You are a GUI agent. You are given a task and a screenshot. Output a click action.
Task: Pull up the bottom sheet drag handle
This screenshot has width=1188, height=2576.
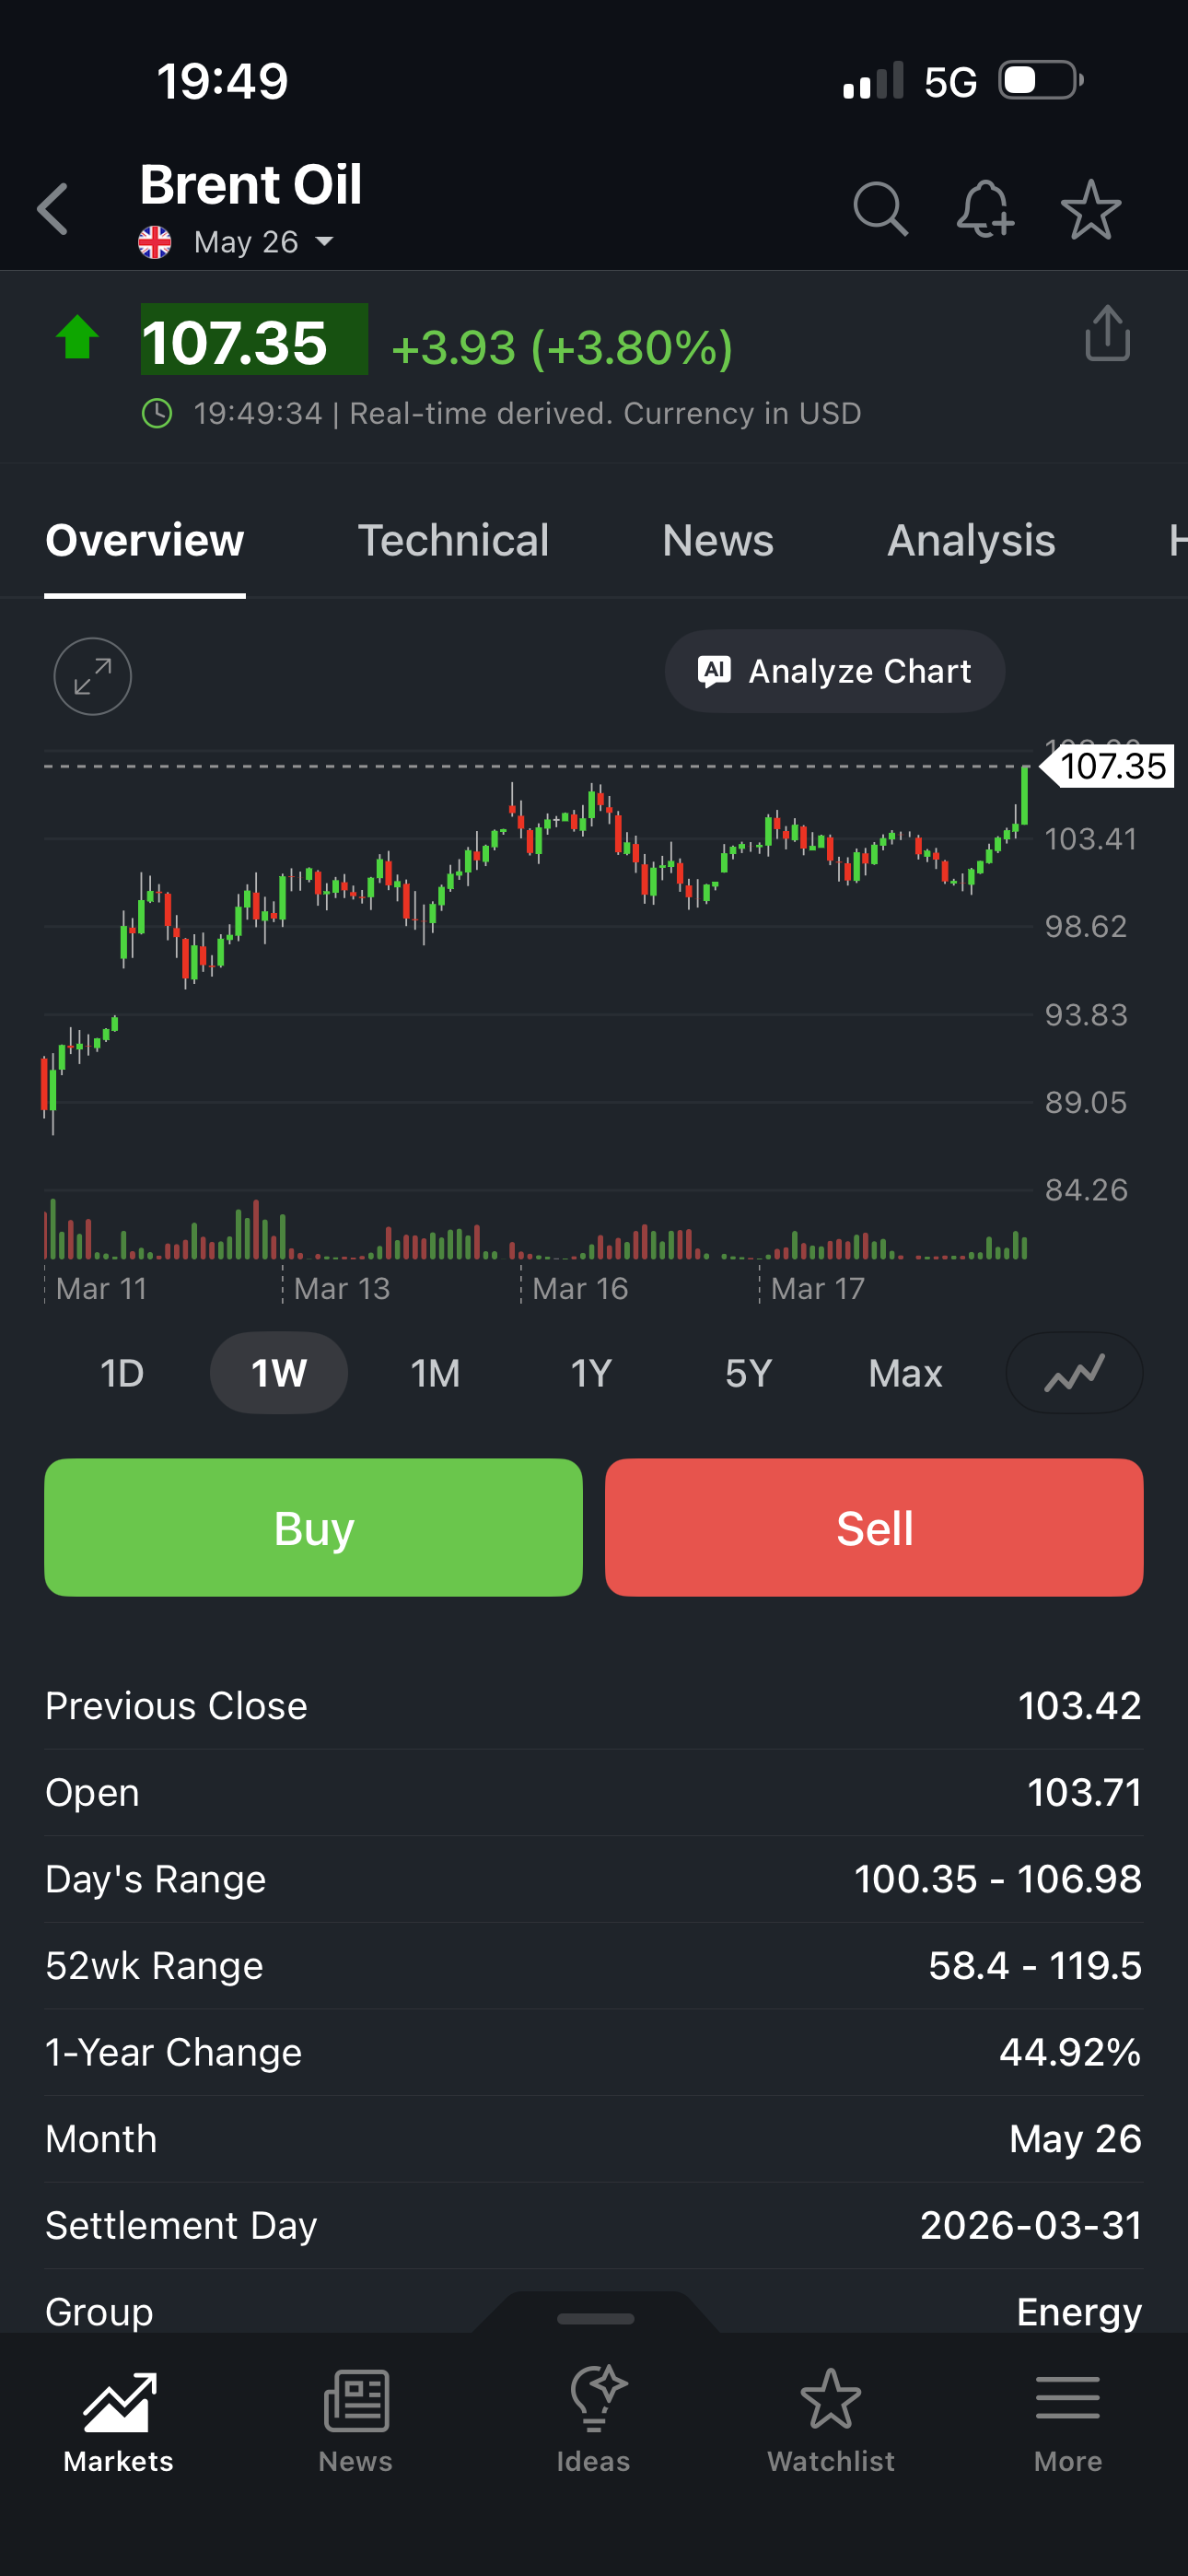[x=595, y=2318]
